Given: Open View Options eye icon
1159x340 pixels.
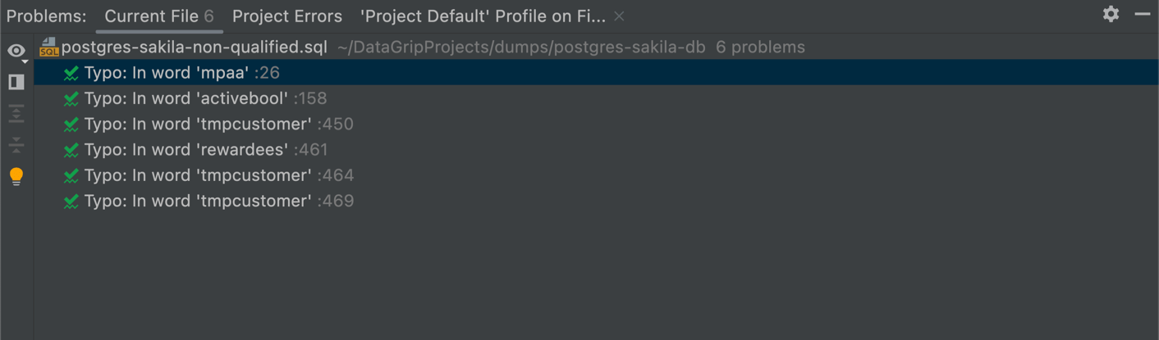Looking at the screenshot, I should [x=16, y=51].
